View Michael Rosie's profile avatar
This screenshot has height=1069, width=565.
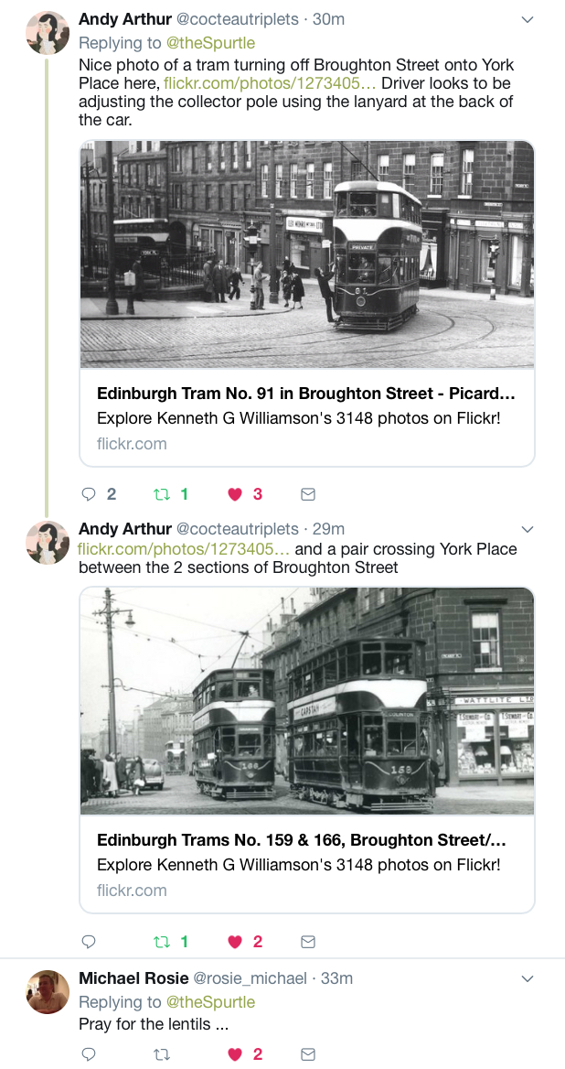(48, 992)
